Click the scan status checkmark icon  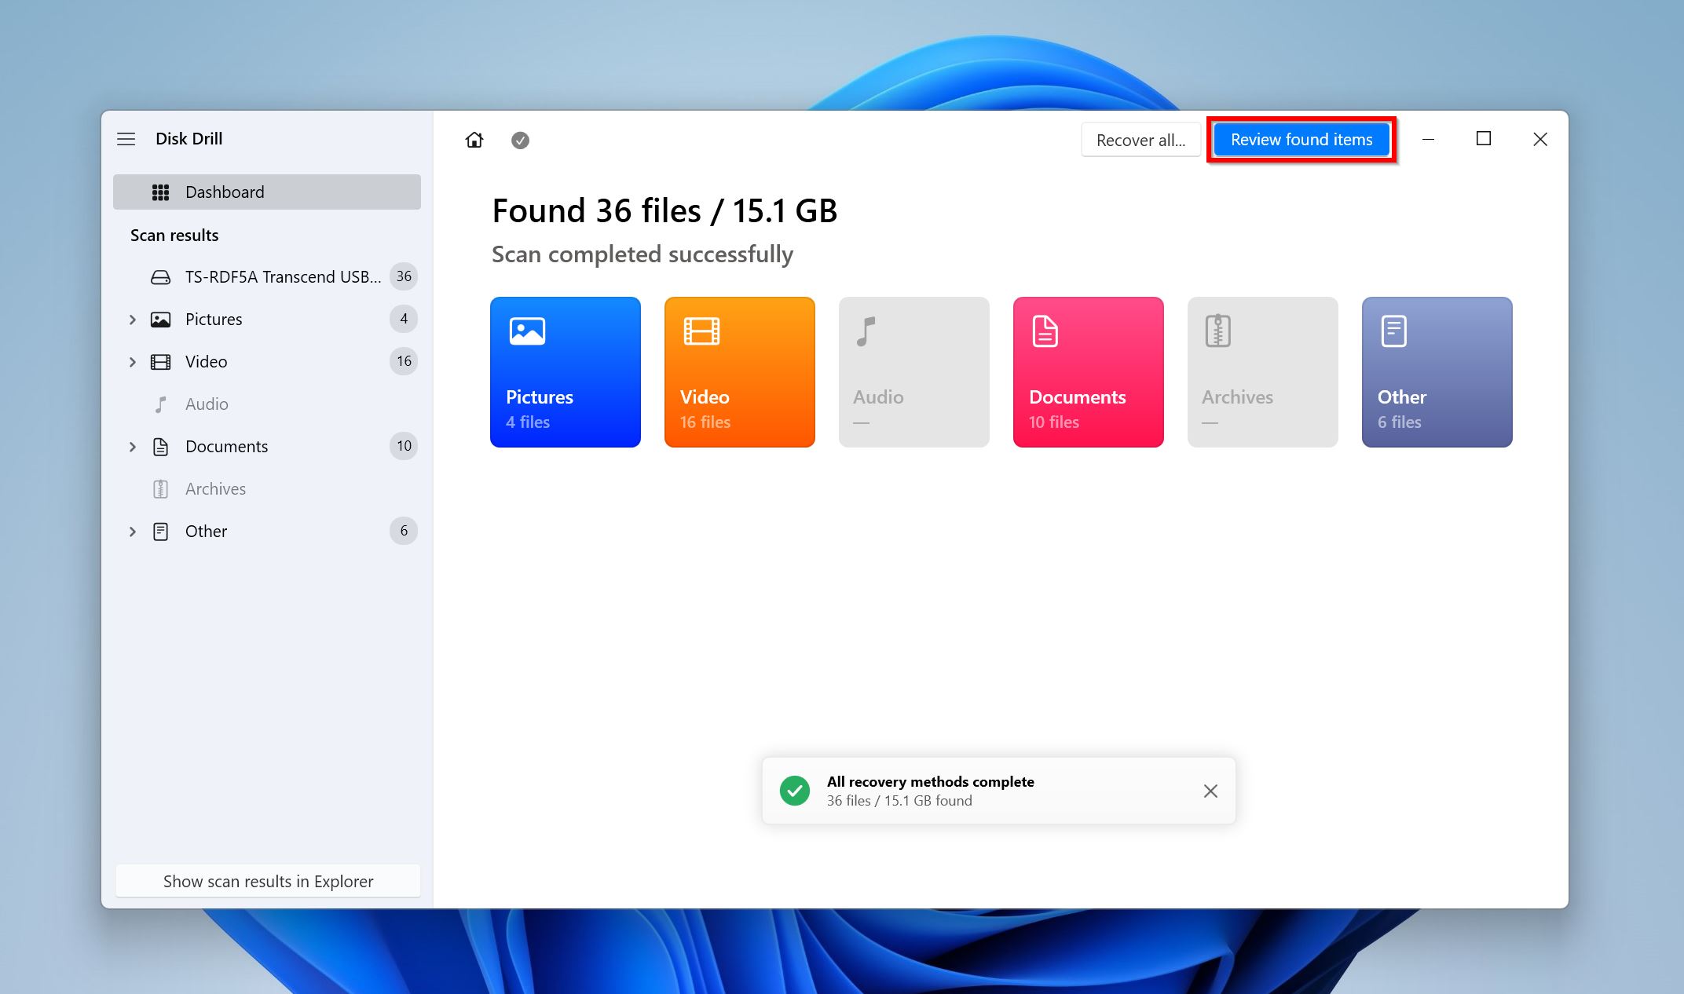point(520,140)
